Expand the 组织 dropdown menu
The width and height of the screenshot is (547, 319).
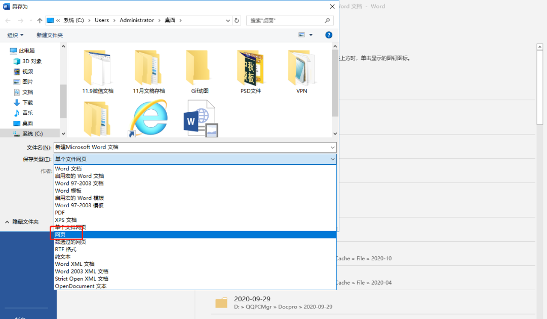[x=16, y=35]
